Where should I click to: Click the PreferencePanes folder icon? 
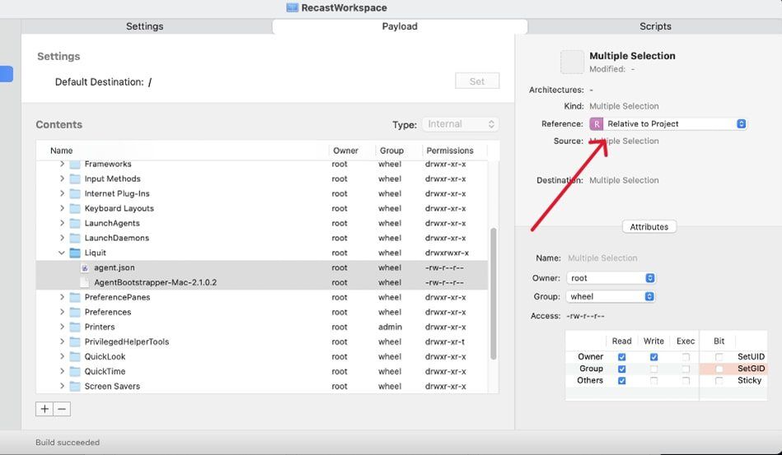pos(75,297)
